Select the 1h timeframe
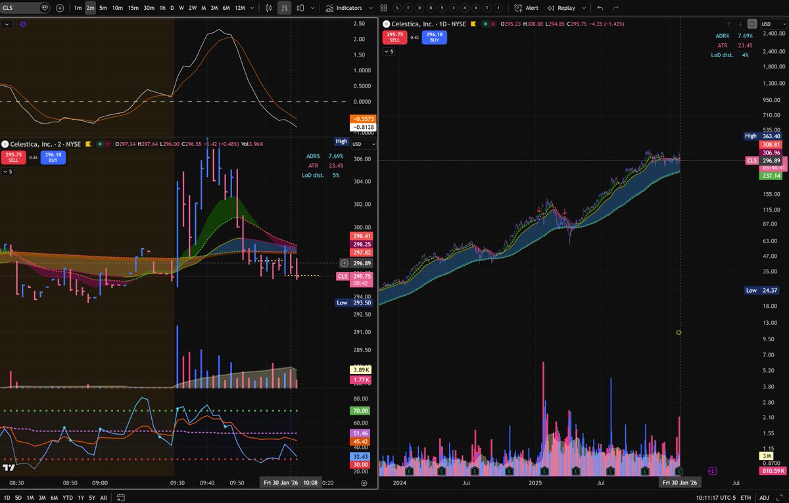This screenshot has height=503, width=789. coord(162,8)
